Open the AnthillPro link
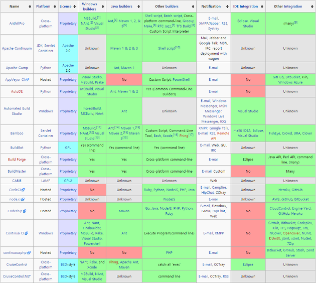This screenshot has width=316, height=283. (17, 24)
